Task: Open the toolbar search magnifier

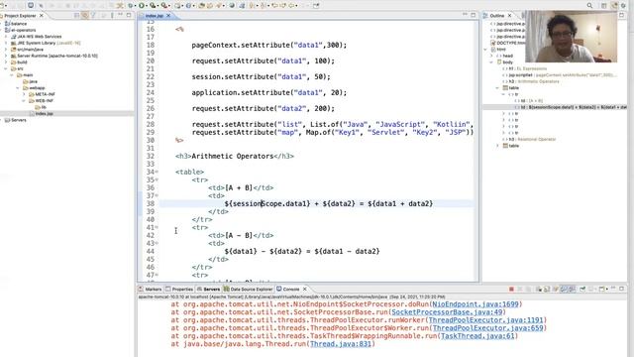Action: pyautogui.click(x=589, y=5)
